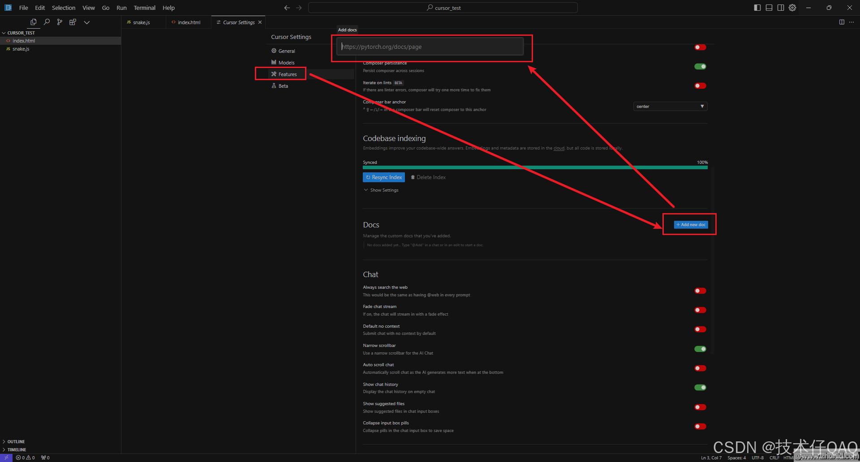This screenshot has height=462, width=860.
Task: Open the Search view magnifier icon
Action: pos(47,22)
